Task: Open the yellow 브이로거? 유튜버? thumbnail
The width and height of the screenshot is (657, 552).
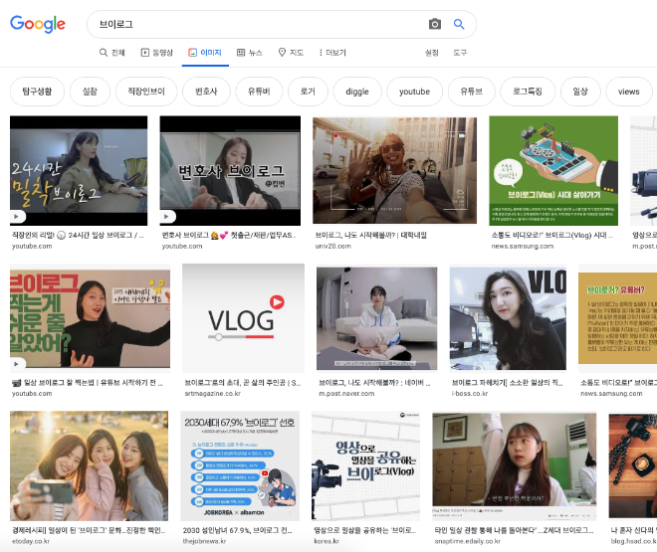Action: [617, 318]
